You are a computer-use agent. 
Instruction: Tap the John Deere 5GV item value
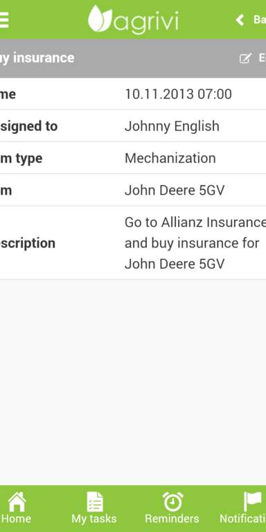[x=175, y=190]
